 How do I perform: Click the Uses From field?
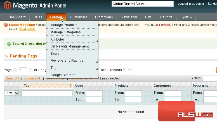point(94,93)
